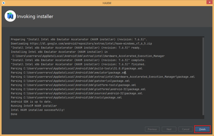Click the build-tools\31.0.0 package.xml parsing line

pyautogui.click(x=77, y=69)
